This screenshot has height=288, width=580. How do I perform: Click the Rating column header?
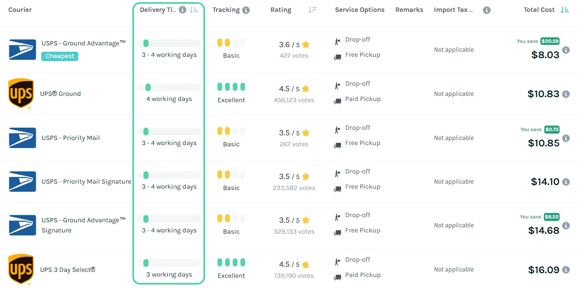281,10
